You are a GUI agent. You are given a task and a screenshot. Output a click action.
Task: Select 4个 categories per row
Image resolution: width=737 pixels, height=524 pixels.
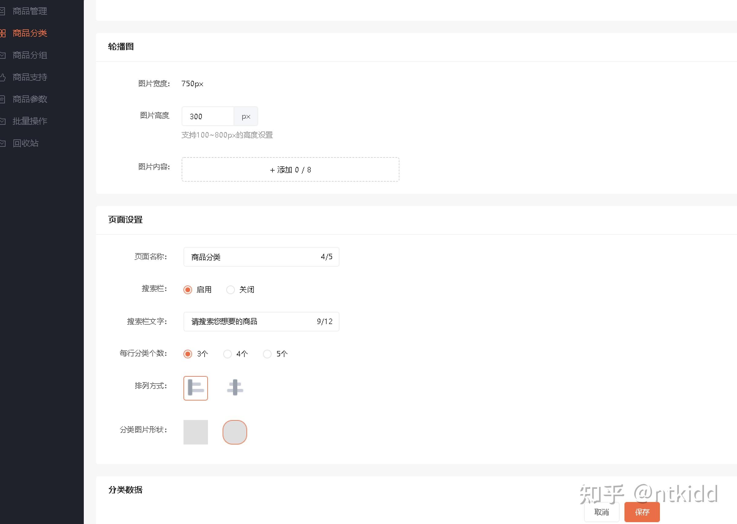click(228, 354)
